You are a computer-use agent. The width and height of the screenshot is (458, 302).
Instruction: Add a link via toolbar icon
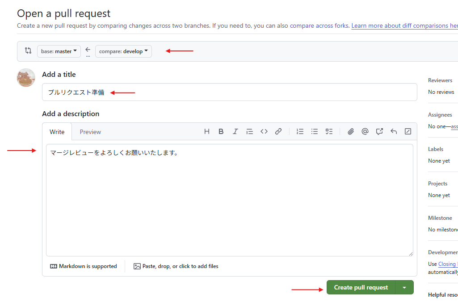[x=278, y=131]
